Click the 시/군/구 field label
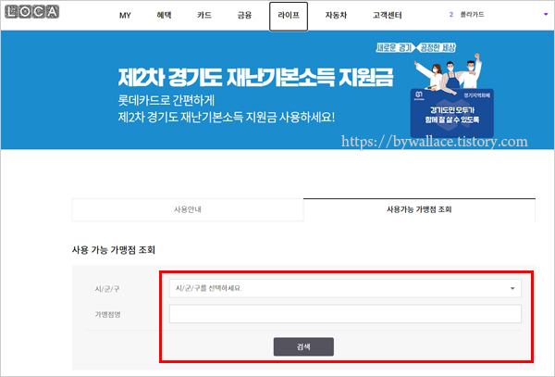Image resolution: width=555 pixels, height=377 pixels. click(107, 289)
